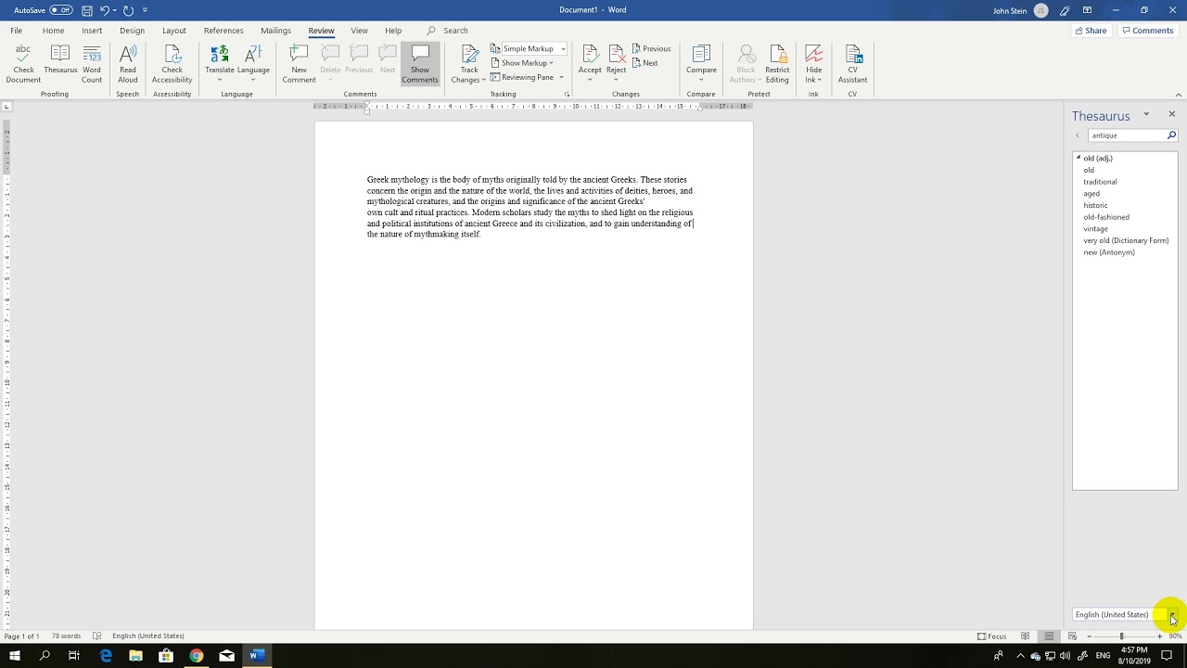Open Google Chrome from taskbar
Screen dimensions: 1187x668
pyautogui.click(x=196, y=656)
